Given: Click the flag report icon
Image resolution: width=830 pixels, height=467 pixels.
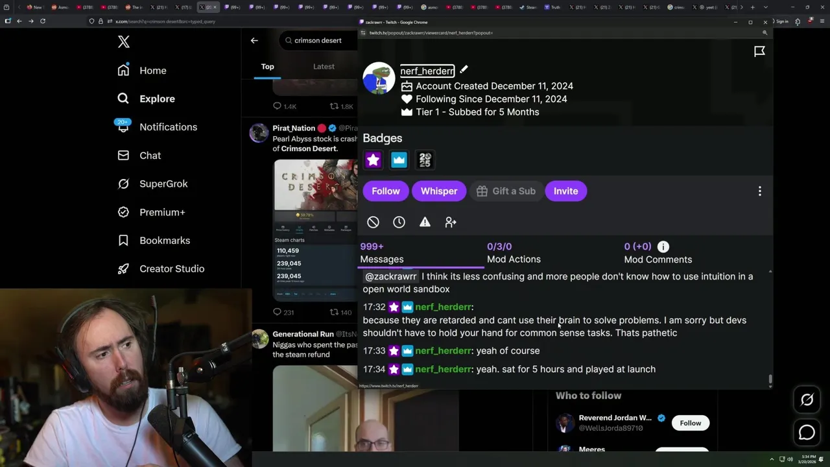Looking at the screenshot, I should point(759,51).
